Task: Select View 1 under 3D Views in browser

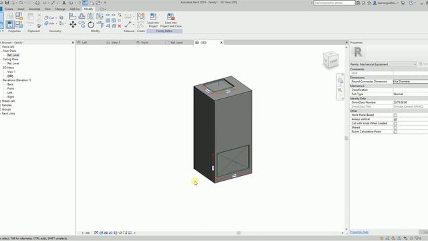Action: click(11, 72)
